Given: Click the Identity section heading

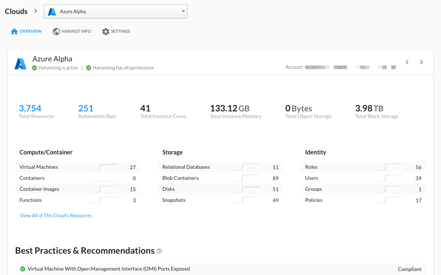Looking at the screenshot, I should tap(316, 152).
